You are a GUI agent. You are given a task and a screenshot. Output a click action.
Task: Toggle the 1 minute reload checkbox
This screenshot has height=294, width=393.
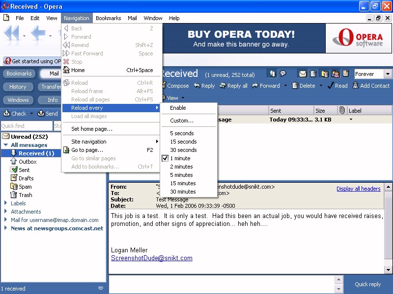coord(165,158)
